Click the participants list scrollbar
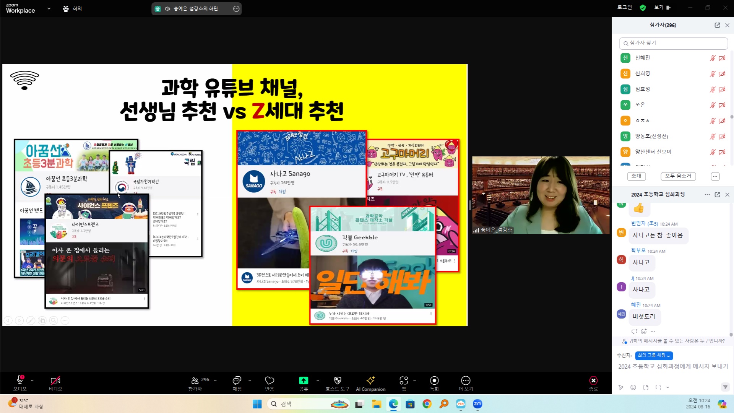 [x=732, y=117]
